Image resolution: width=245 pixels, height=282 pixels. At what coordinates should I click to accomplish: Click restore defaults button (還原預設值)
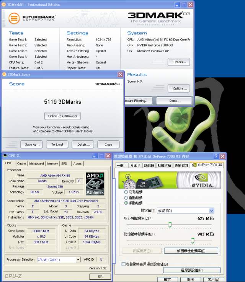tap(192, 270)
